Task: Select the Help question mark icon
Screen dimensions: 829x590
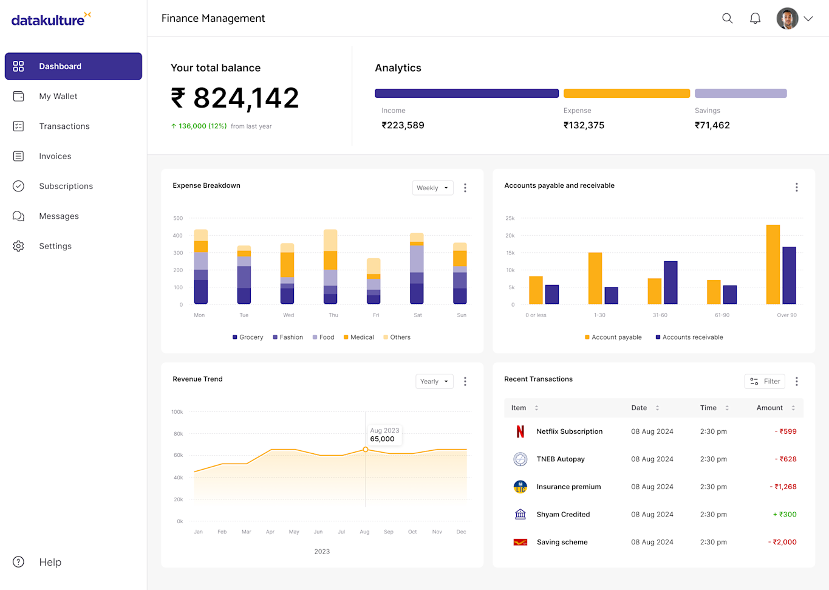Action: click(18, 562)
